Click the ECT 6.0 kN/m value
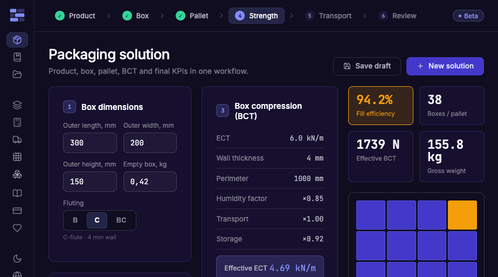This screenshot has height=277, width=498. click(x=307, y=138)
